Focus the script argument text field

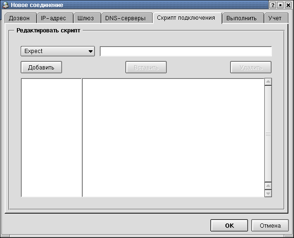pos(186,51)
